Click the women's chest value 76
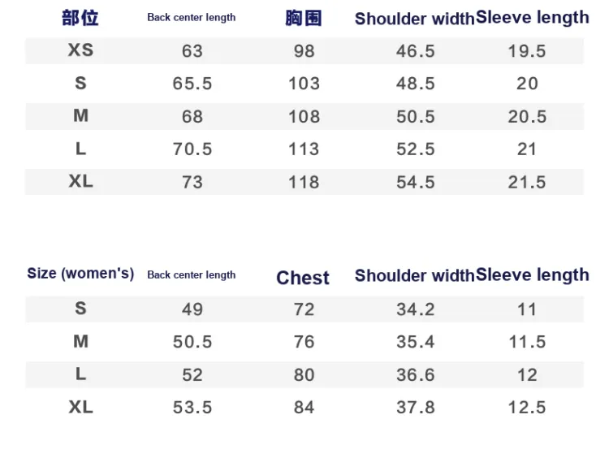Screen dimensions: 609x458 pos(304,342)
